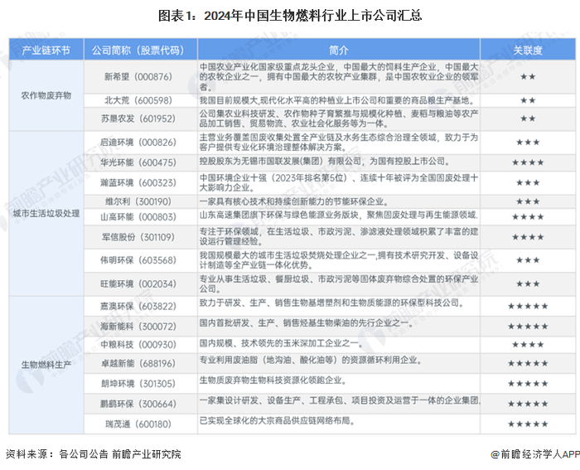Select the 产业链环节 column header

pyautogui.click(x=46, y=50)
